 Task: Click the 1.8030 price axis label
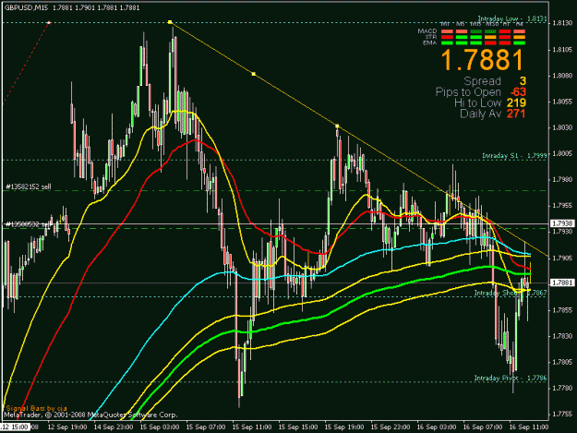point(562,127)
